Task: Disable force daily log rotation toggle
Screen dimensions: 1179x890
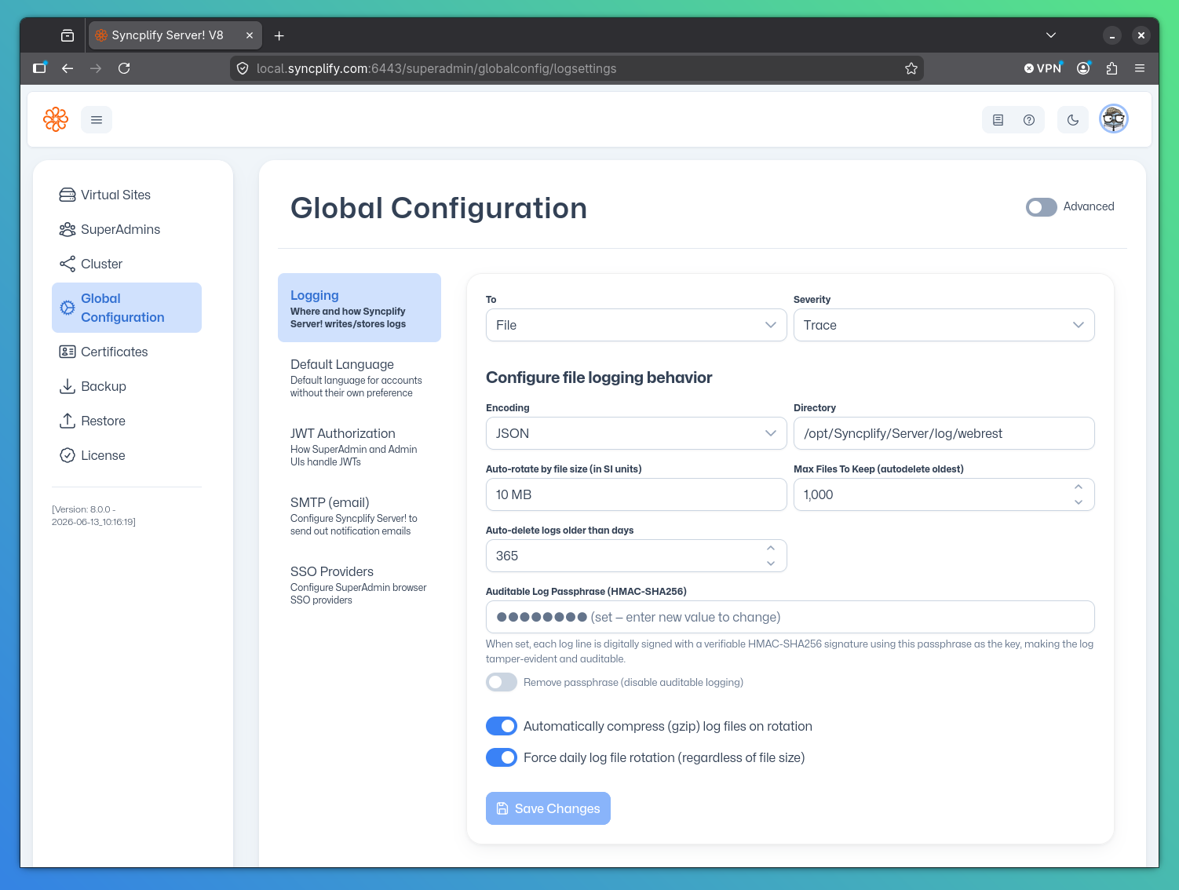Action: 502,757
